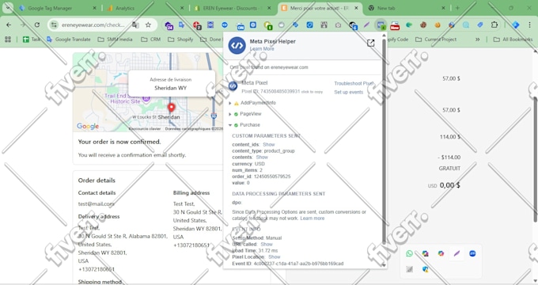Click Learn more about Data Processing Options

(313, 218)
